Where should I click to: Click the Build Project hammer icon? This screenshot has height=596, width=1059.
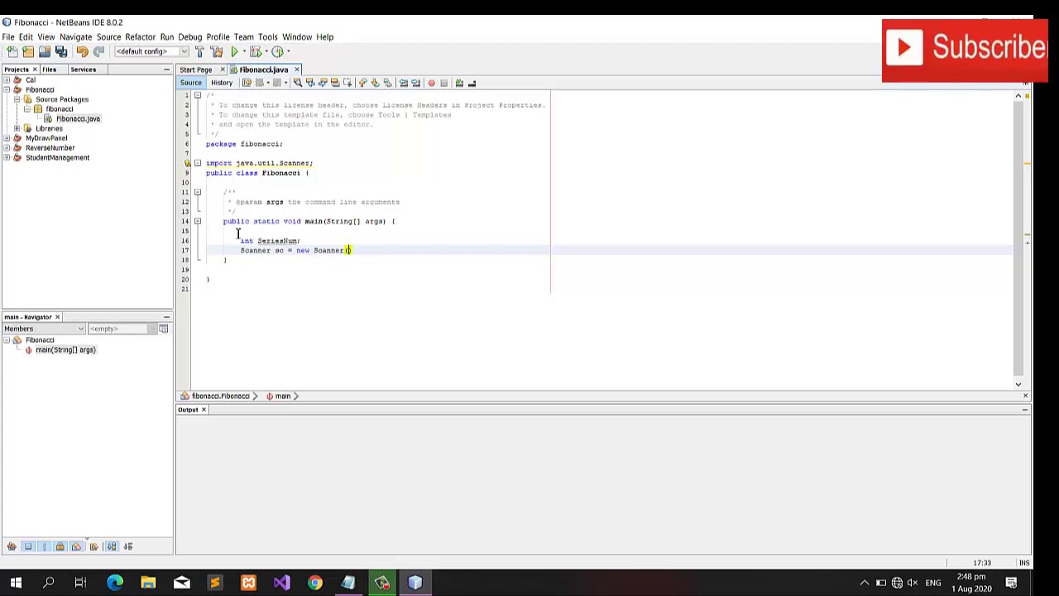(x=199, y=51)
